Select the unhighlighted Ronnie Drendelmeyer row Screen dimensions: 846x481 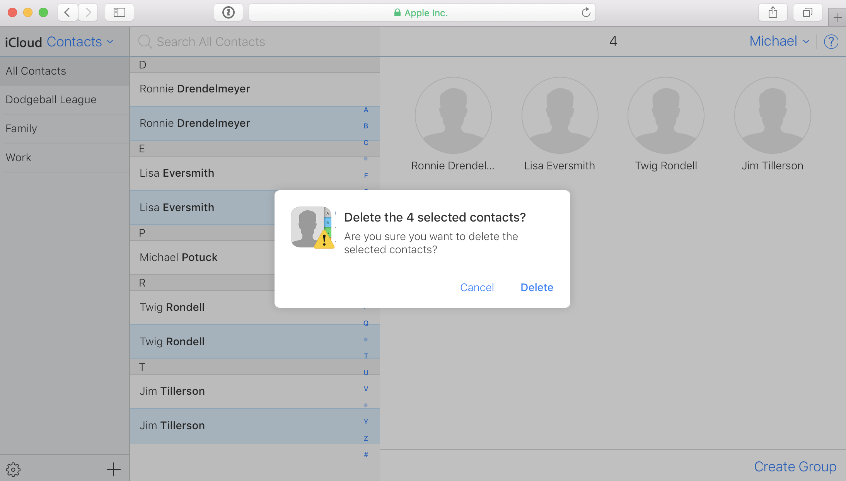click(x=254, y=89)
